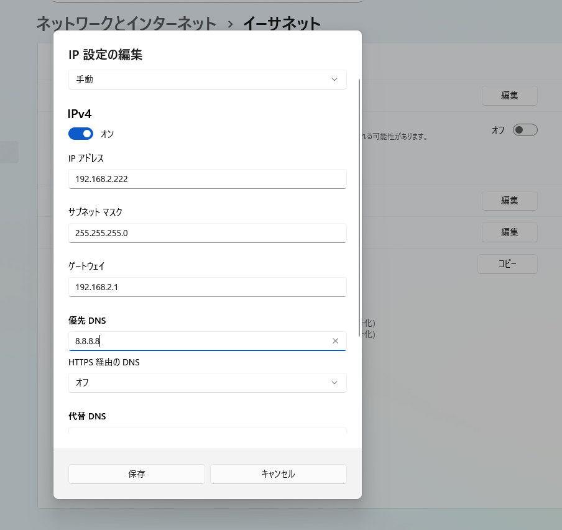Click the topmost 編集 button
The image size is (562, 530).
[509, 96]
